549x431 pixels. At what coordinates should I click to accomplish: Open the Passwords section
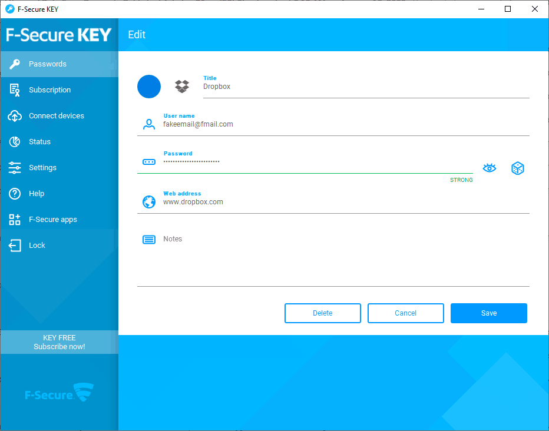pyautogui.click(x=59, y=64)
